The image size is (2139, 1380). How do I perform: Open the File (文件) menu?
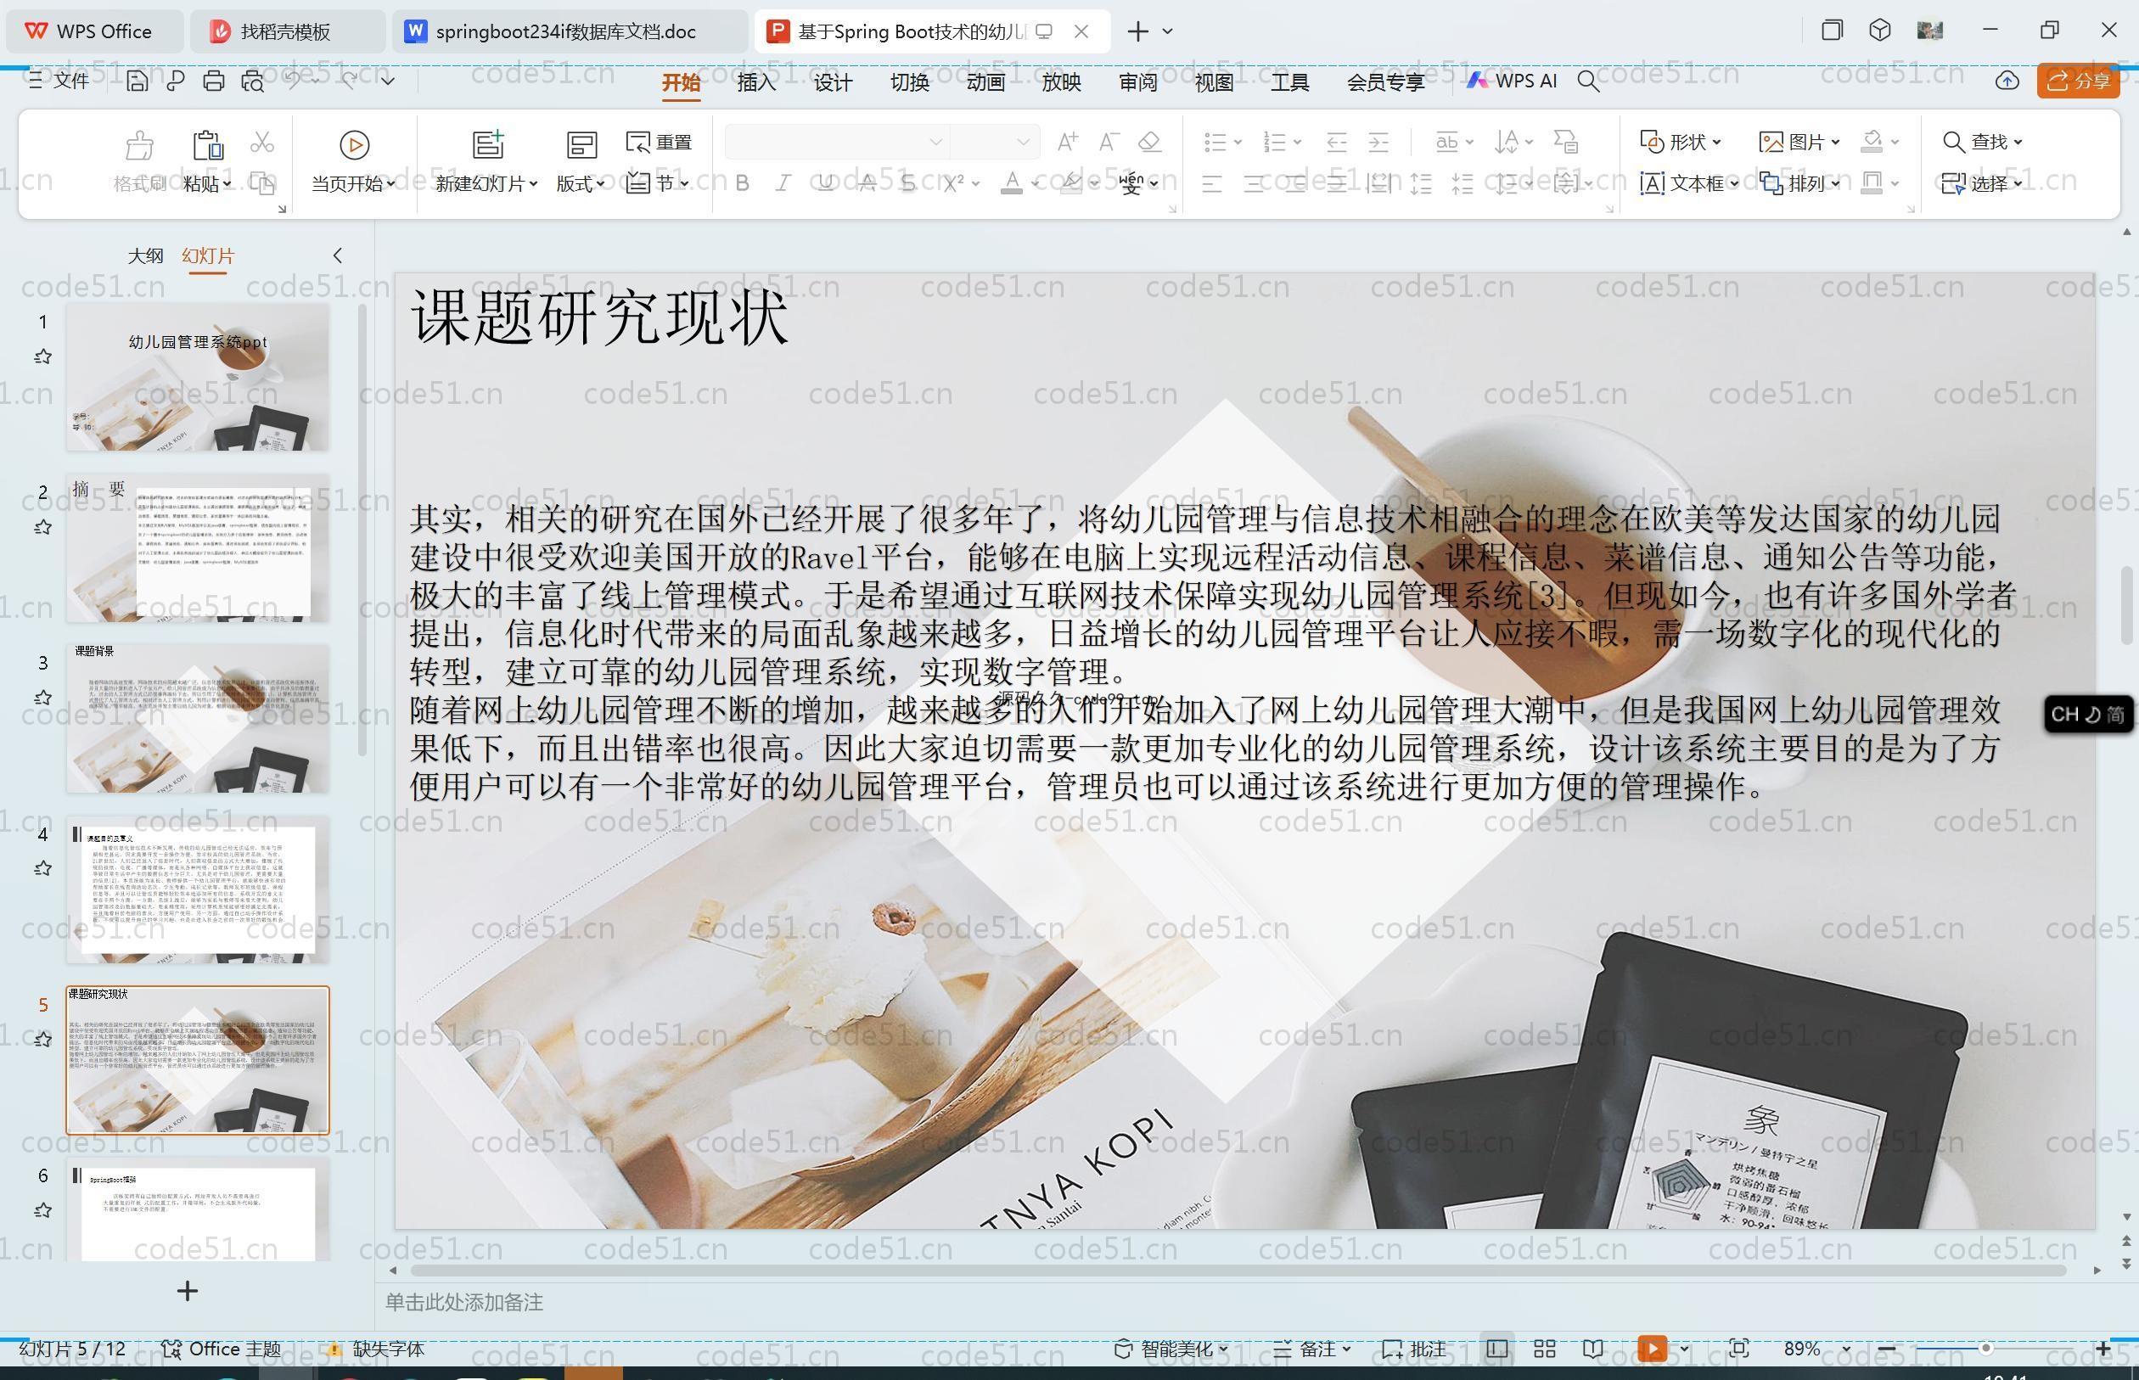59,81
